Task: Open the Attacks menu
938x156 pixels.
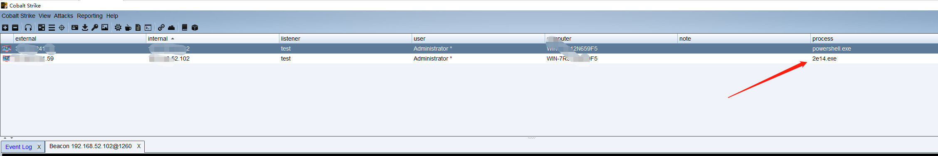Action: pos(63,16)
